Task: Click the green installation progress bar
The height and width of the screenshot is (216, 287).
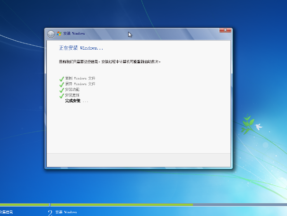Action: pos(118,205)
